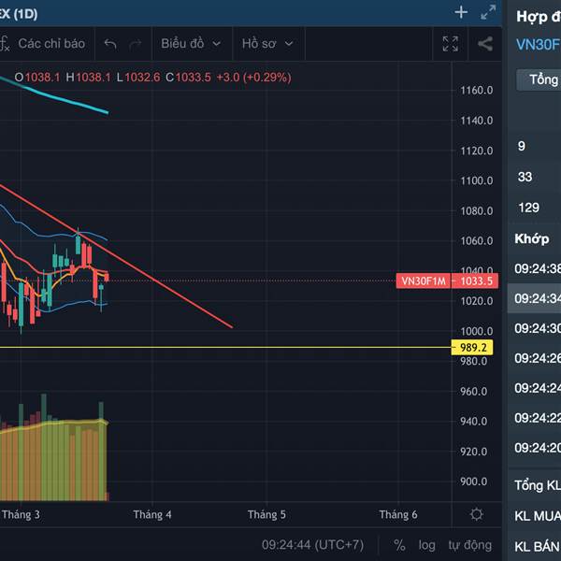This screenshot has width=561, height=561.
Task: Select the 09:24:34 trade row
Action: pos(534,298)
